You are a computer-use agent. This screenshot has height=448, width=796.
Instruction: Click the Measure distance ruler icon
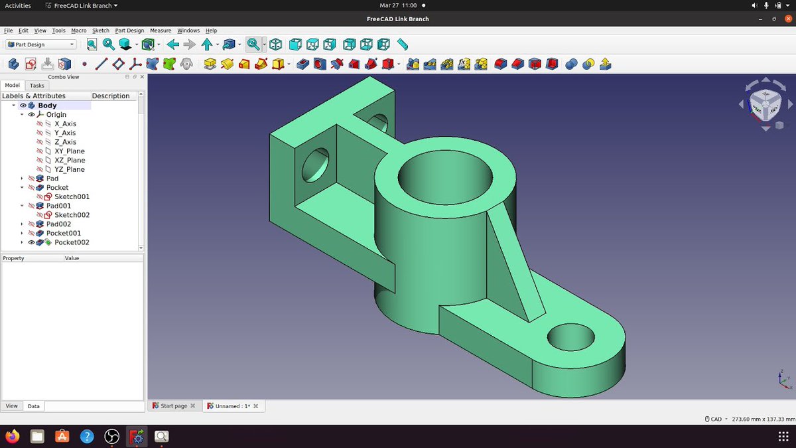(403, 44)
